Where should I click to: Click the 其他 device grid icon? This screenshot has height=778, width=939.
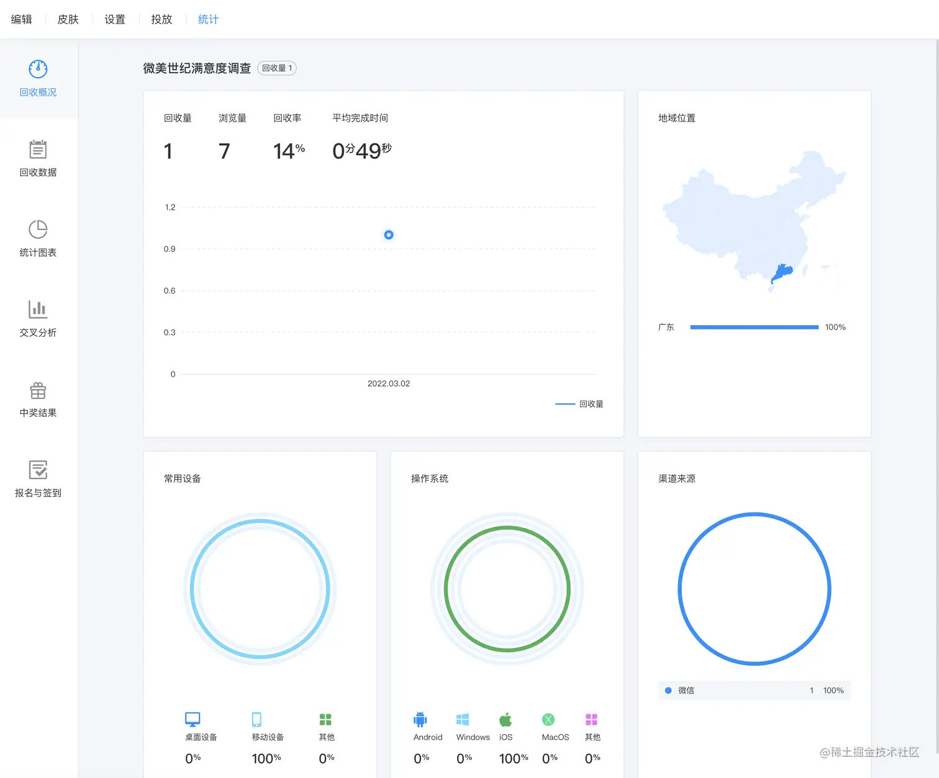pyautogui.click(x=325, y=719)
